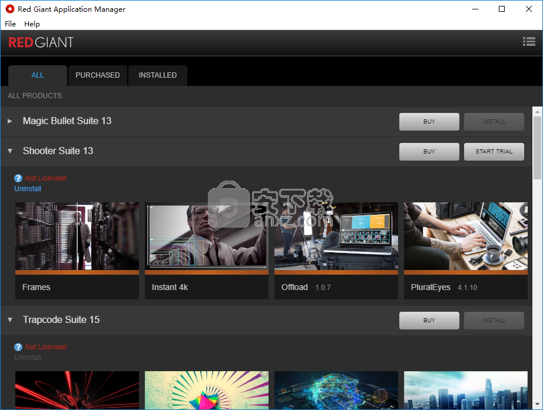Collapse the Trapcode Suite 15 section
The width and height of the screenshot is (543, 410).
(x=9, y=320)
